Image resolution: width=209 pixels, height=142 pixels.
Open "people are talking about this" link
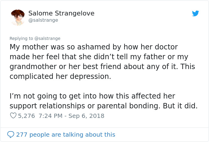tap(72, 135)
